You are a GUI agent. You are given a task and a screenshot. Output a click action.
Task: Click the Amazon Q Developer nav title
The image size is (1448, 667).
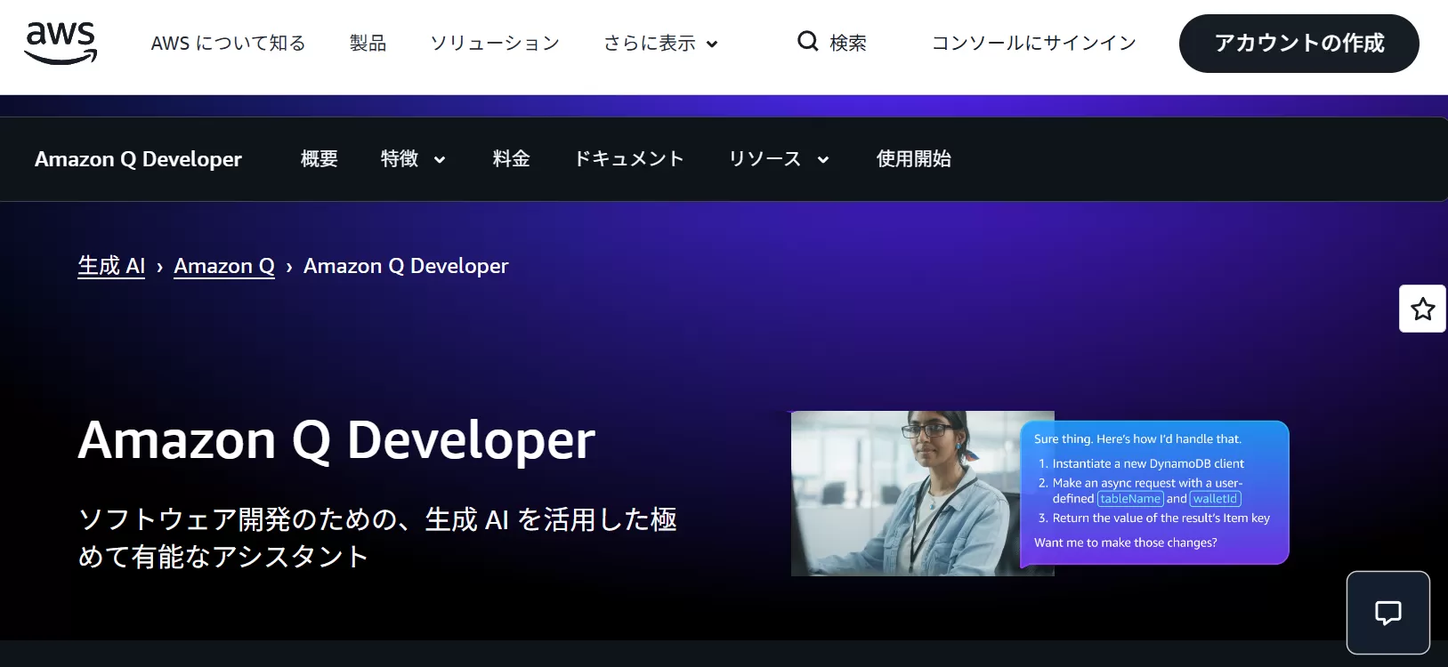[138, 159]
